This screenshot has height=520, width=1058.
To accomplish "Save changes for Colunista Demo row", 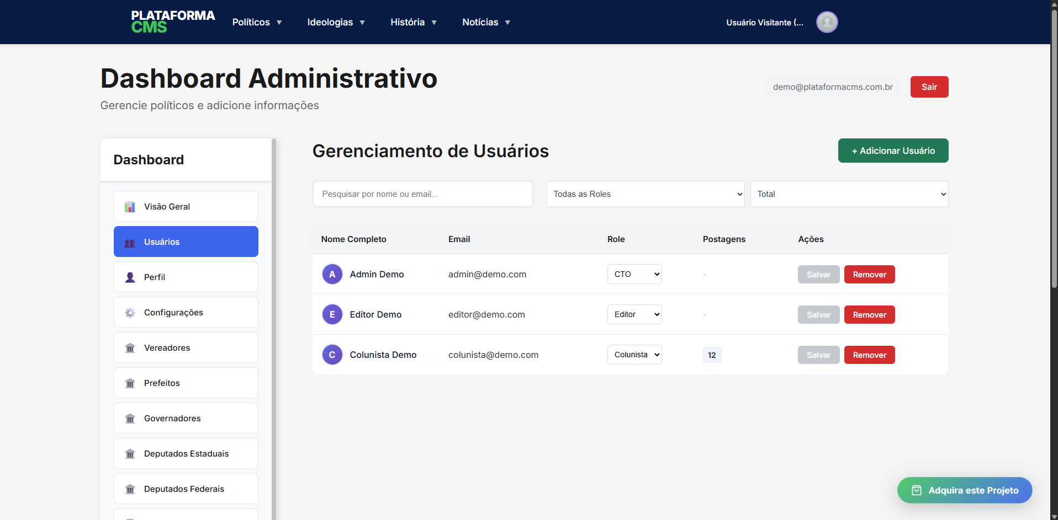I will click(x=818, y=355).
